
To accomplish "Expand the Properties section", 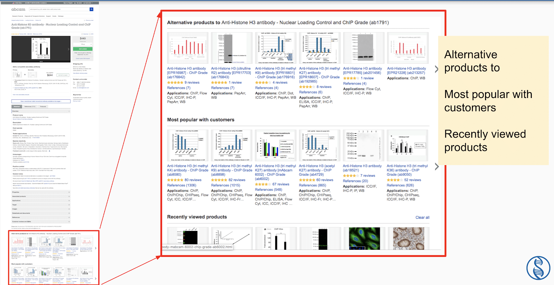I will (41, 192).
